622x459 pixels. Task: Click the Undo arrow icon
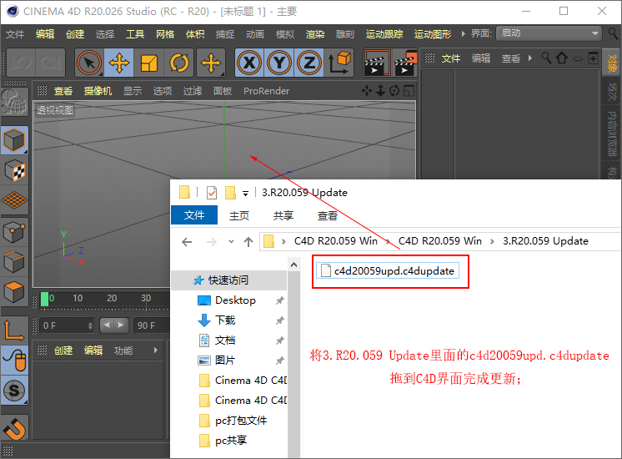coord(21,63)
